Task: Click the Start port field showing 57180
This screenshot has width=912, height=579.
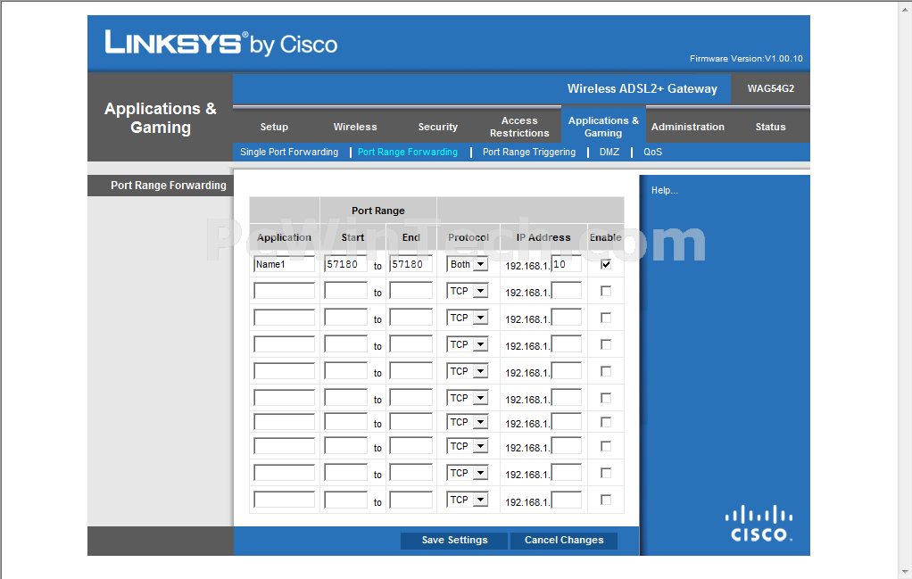Action: 345,264
